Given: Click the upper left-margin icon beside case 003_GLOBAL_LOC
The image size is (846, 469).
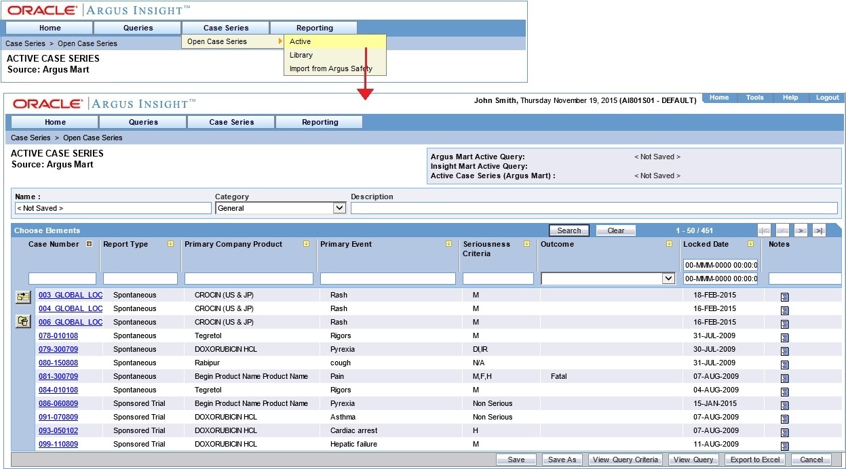Looking at the screenshot, I should tap(23, 297).
